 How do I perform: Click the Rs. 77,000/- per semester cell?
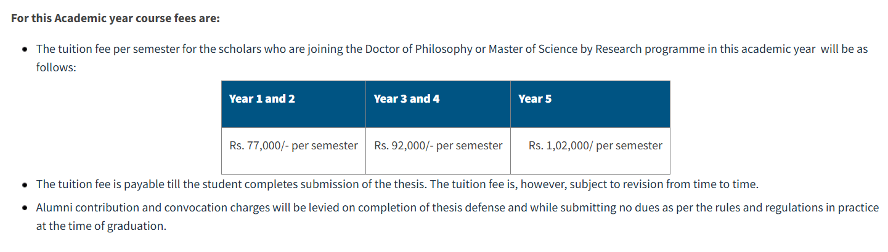293,146
